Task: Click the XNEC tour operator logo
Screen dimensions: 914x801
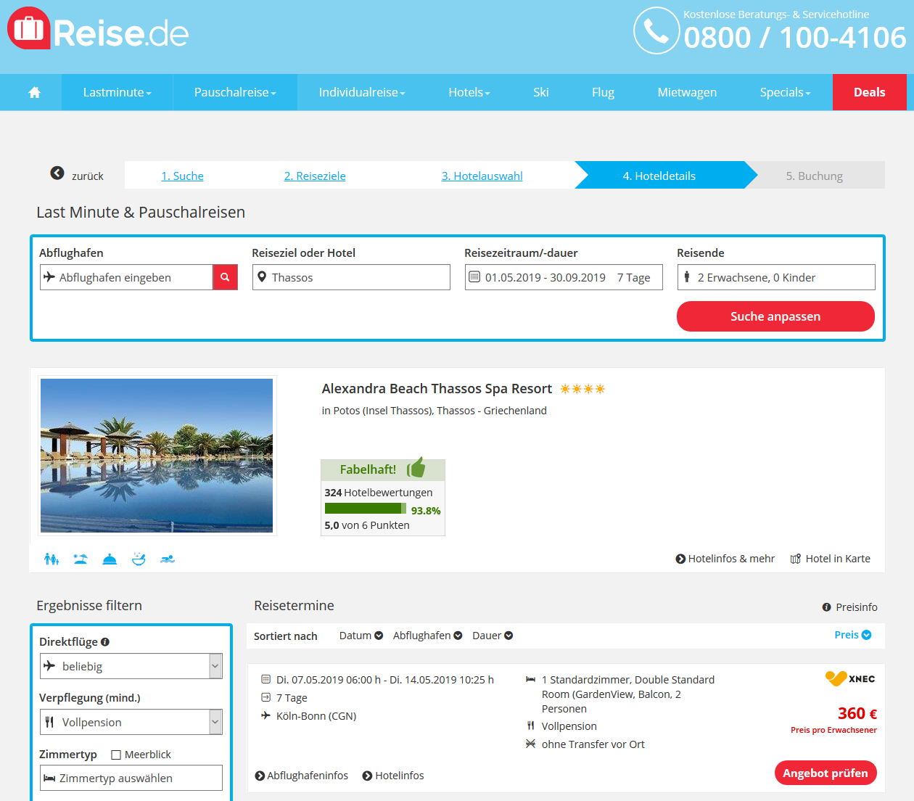Action: (850, 678)
